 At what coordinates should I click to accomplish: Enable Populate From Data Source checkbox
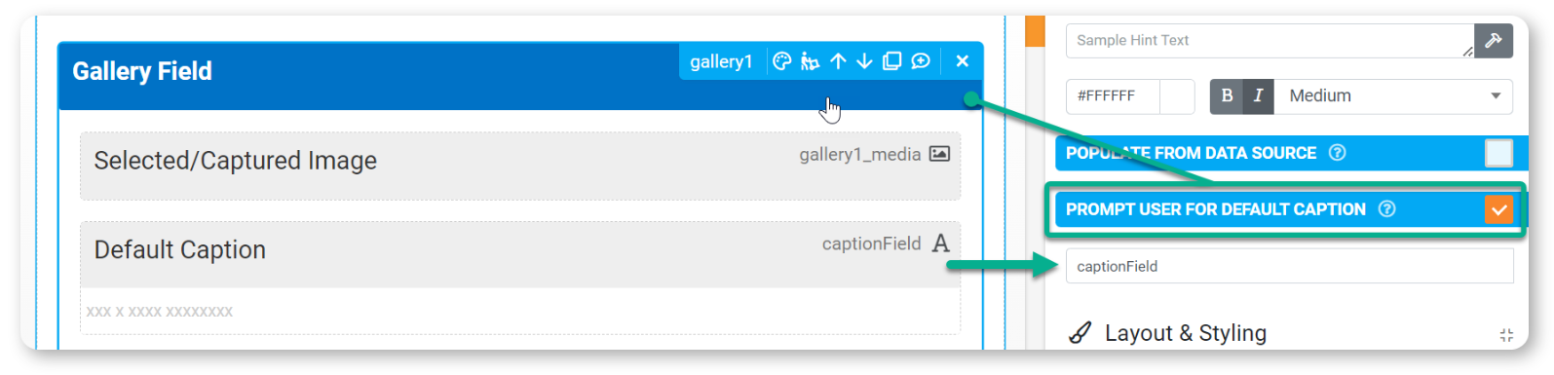pos(1498,153)
